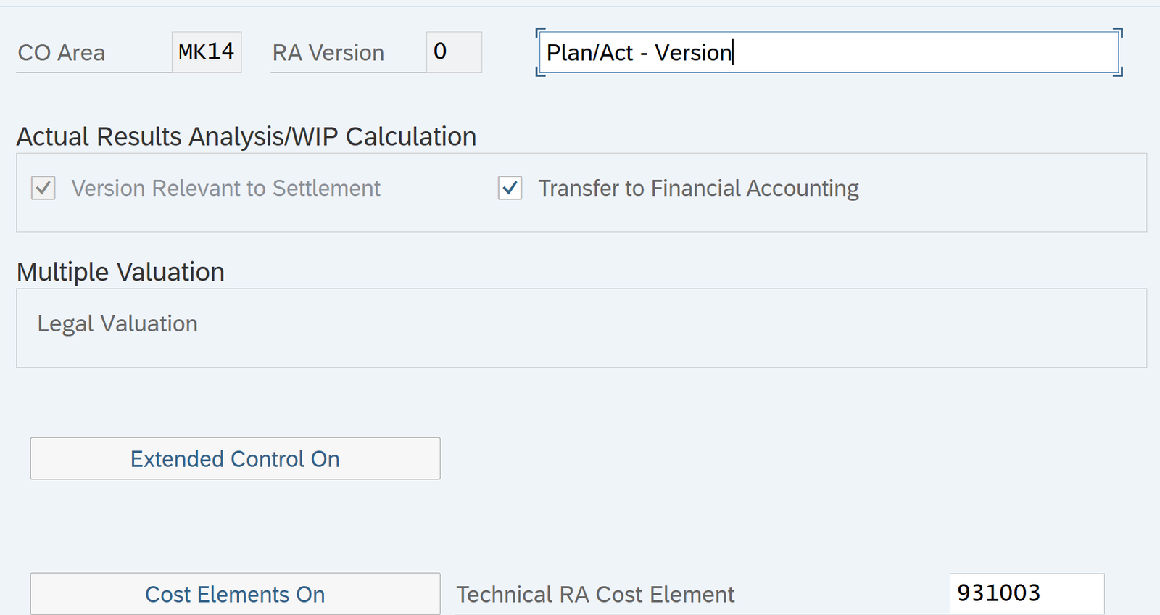This screenshot has height=615, width=1160.
Task: Click the Multiple Valuation heading
Action: point(120,272)
